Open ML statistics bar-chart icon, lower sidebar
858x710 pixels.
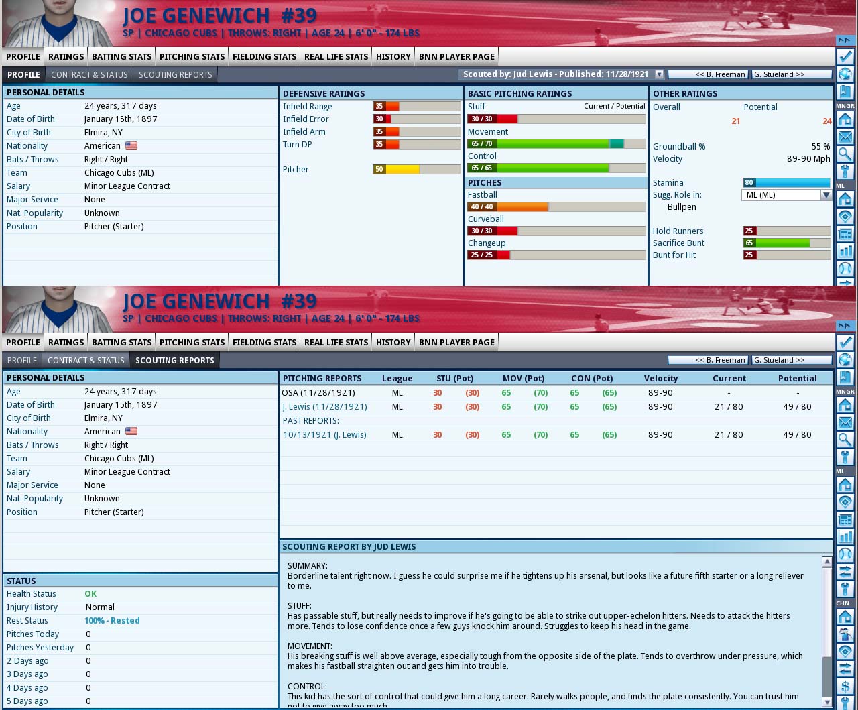[x=845, y=536]
